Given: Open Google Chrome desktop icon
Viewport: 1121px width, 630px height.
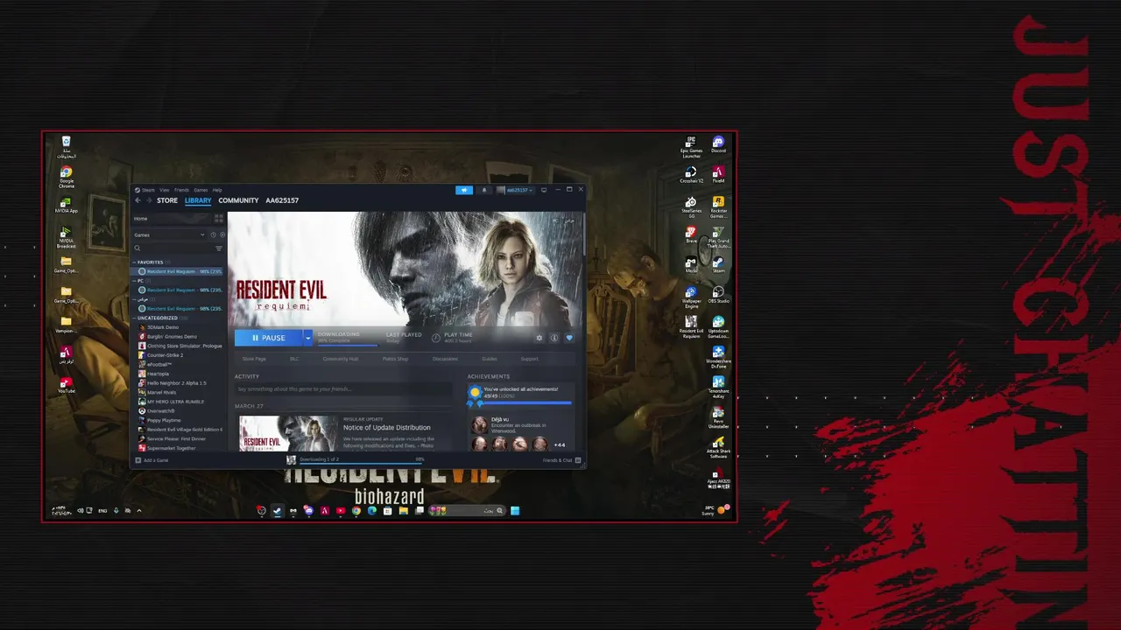Looking at the screenshot, I should tap(66, 177).
